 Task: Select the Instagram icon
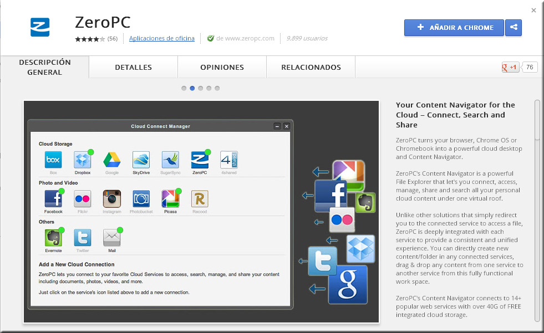point(111,199)
